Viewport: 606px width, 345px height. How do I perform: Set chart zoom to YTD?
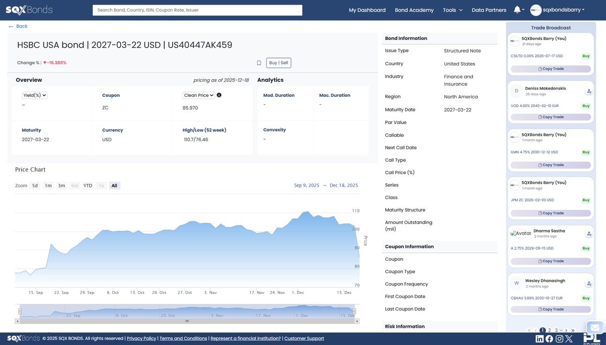[x=88, y=186]
